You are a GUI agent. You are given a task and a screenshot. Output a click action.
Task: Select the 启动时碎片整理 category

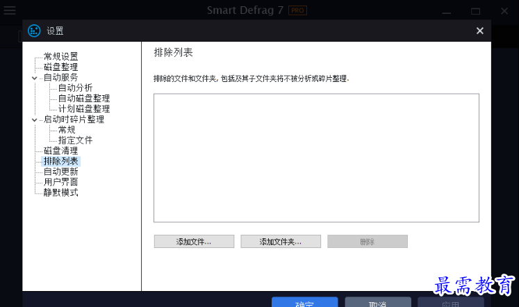(x=74, y=119)
